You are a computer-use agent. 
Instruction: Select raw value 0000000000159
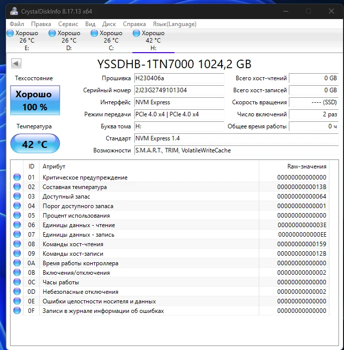tap(301, 244)
